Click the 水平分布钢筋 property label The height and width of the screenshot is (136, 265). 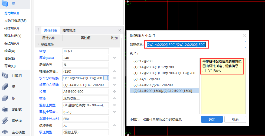point(49,78)
